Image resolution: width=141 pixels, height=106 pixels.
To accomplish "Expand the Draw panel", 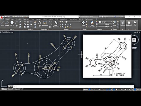I will (12, 29).
